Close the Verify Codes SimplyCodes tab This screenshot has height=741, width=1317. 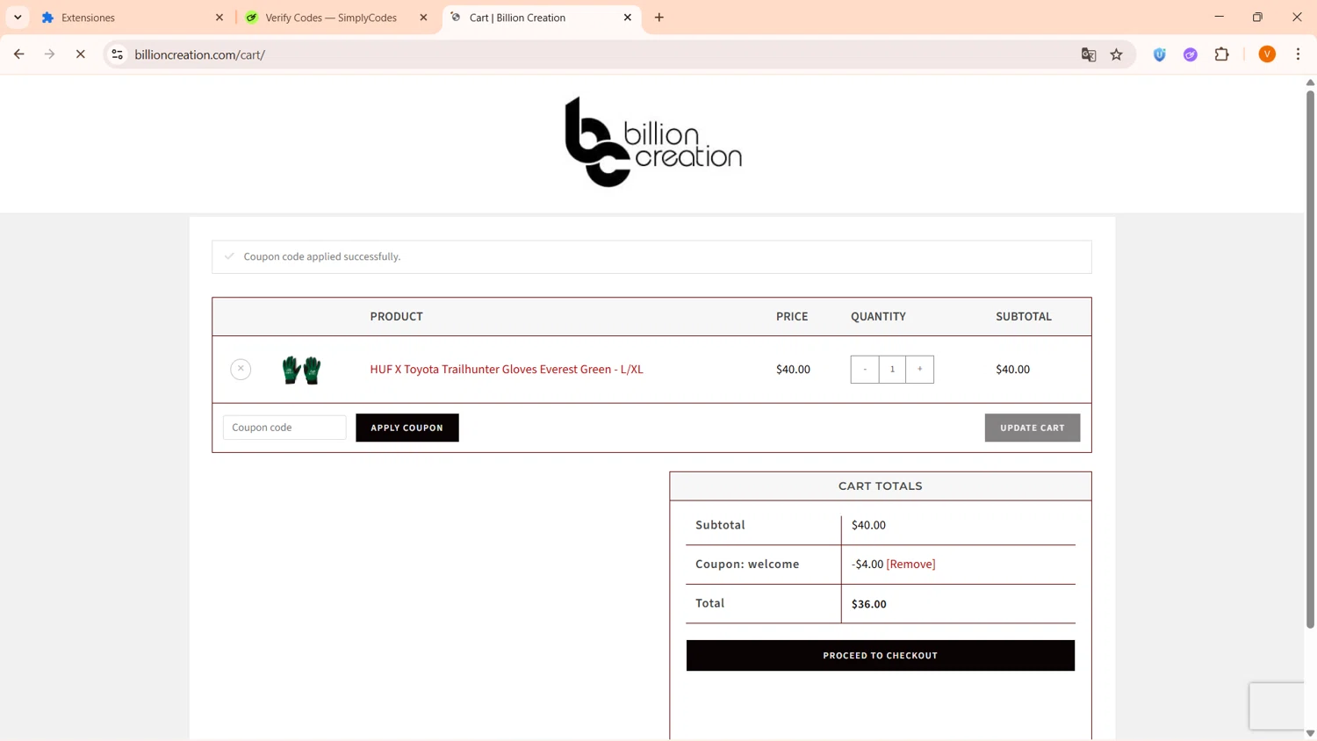(423, 18)
